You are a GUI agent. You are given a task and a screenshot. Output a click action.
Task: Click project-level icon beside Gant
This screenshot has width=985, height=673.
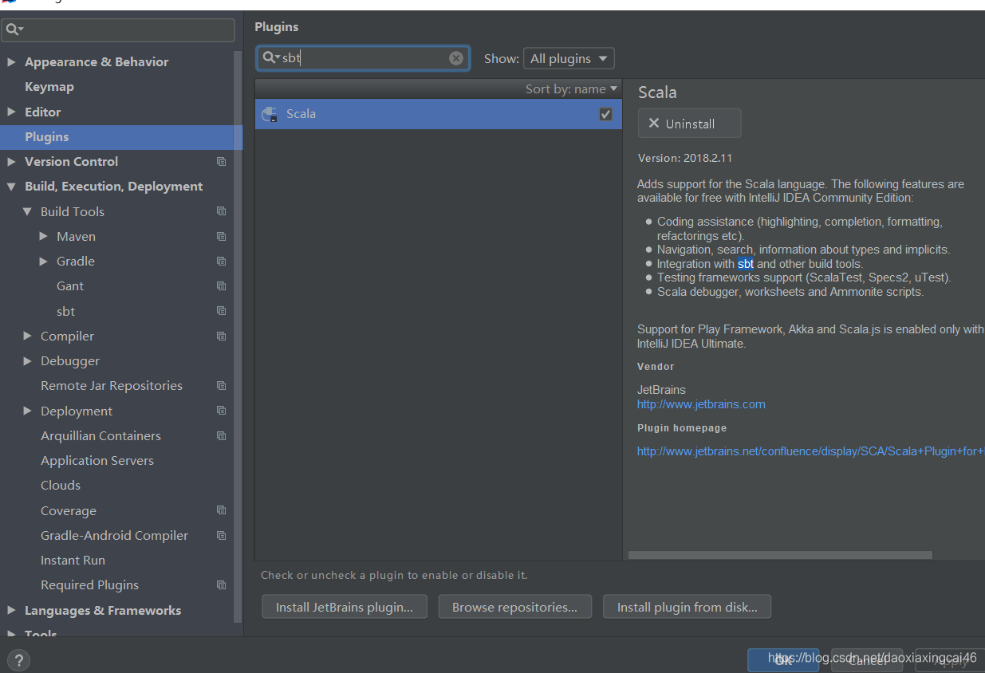pyautogui.click(x=221, y=286)
